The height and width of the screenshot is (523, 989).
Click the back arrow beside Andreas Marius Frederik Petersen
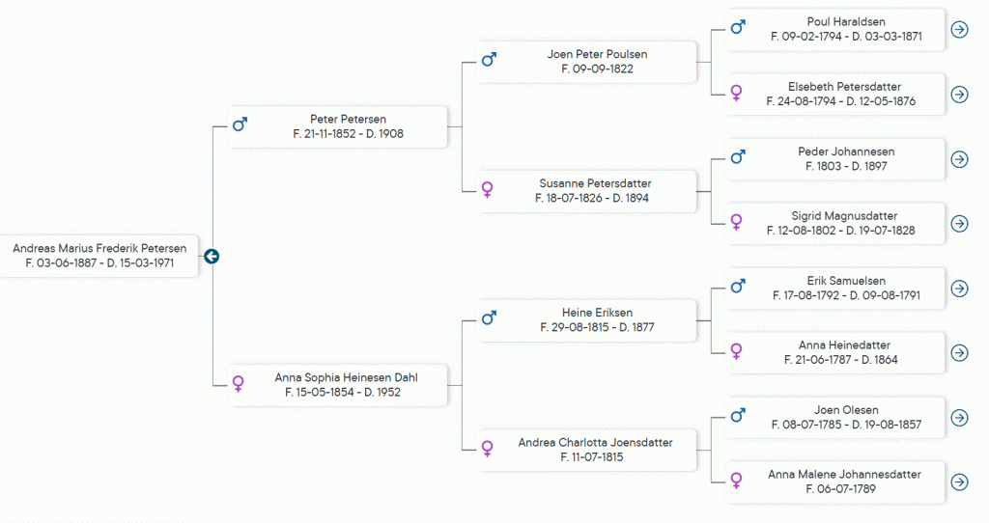pos(212,256)
